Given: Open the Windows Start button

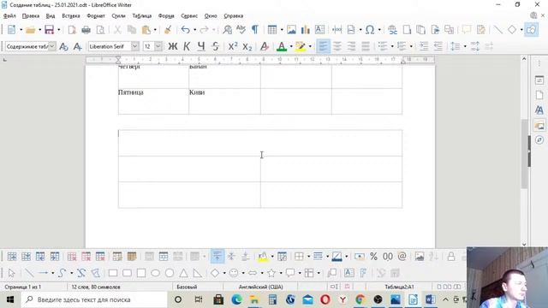Looking at the screenshot, I should tap(10, 299).
